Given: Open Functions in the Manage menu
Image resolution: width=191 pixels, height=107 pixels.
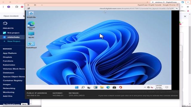Looking at the screenshot, I should 8,61.
